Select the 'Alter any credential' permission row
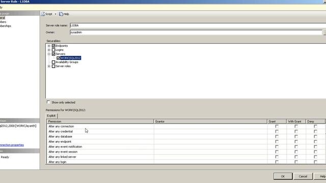The width and height of the screenshot is (326, 183). (x=186, y=131)
